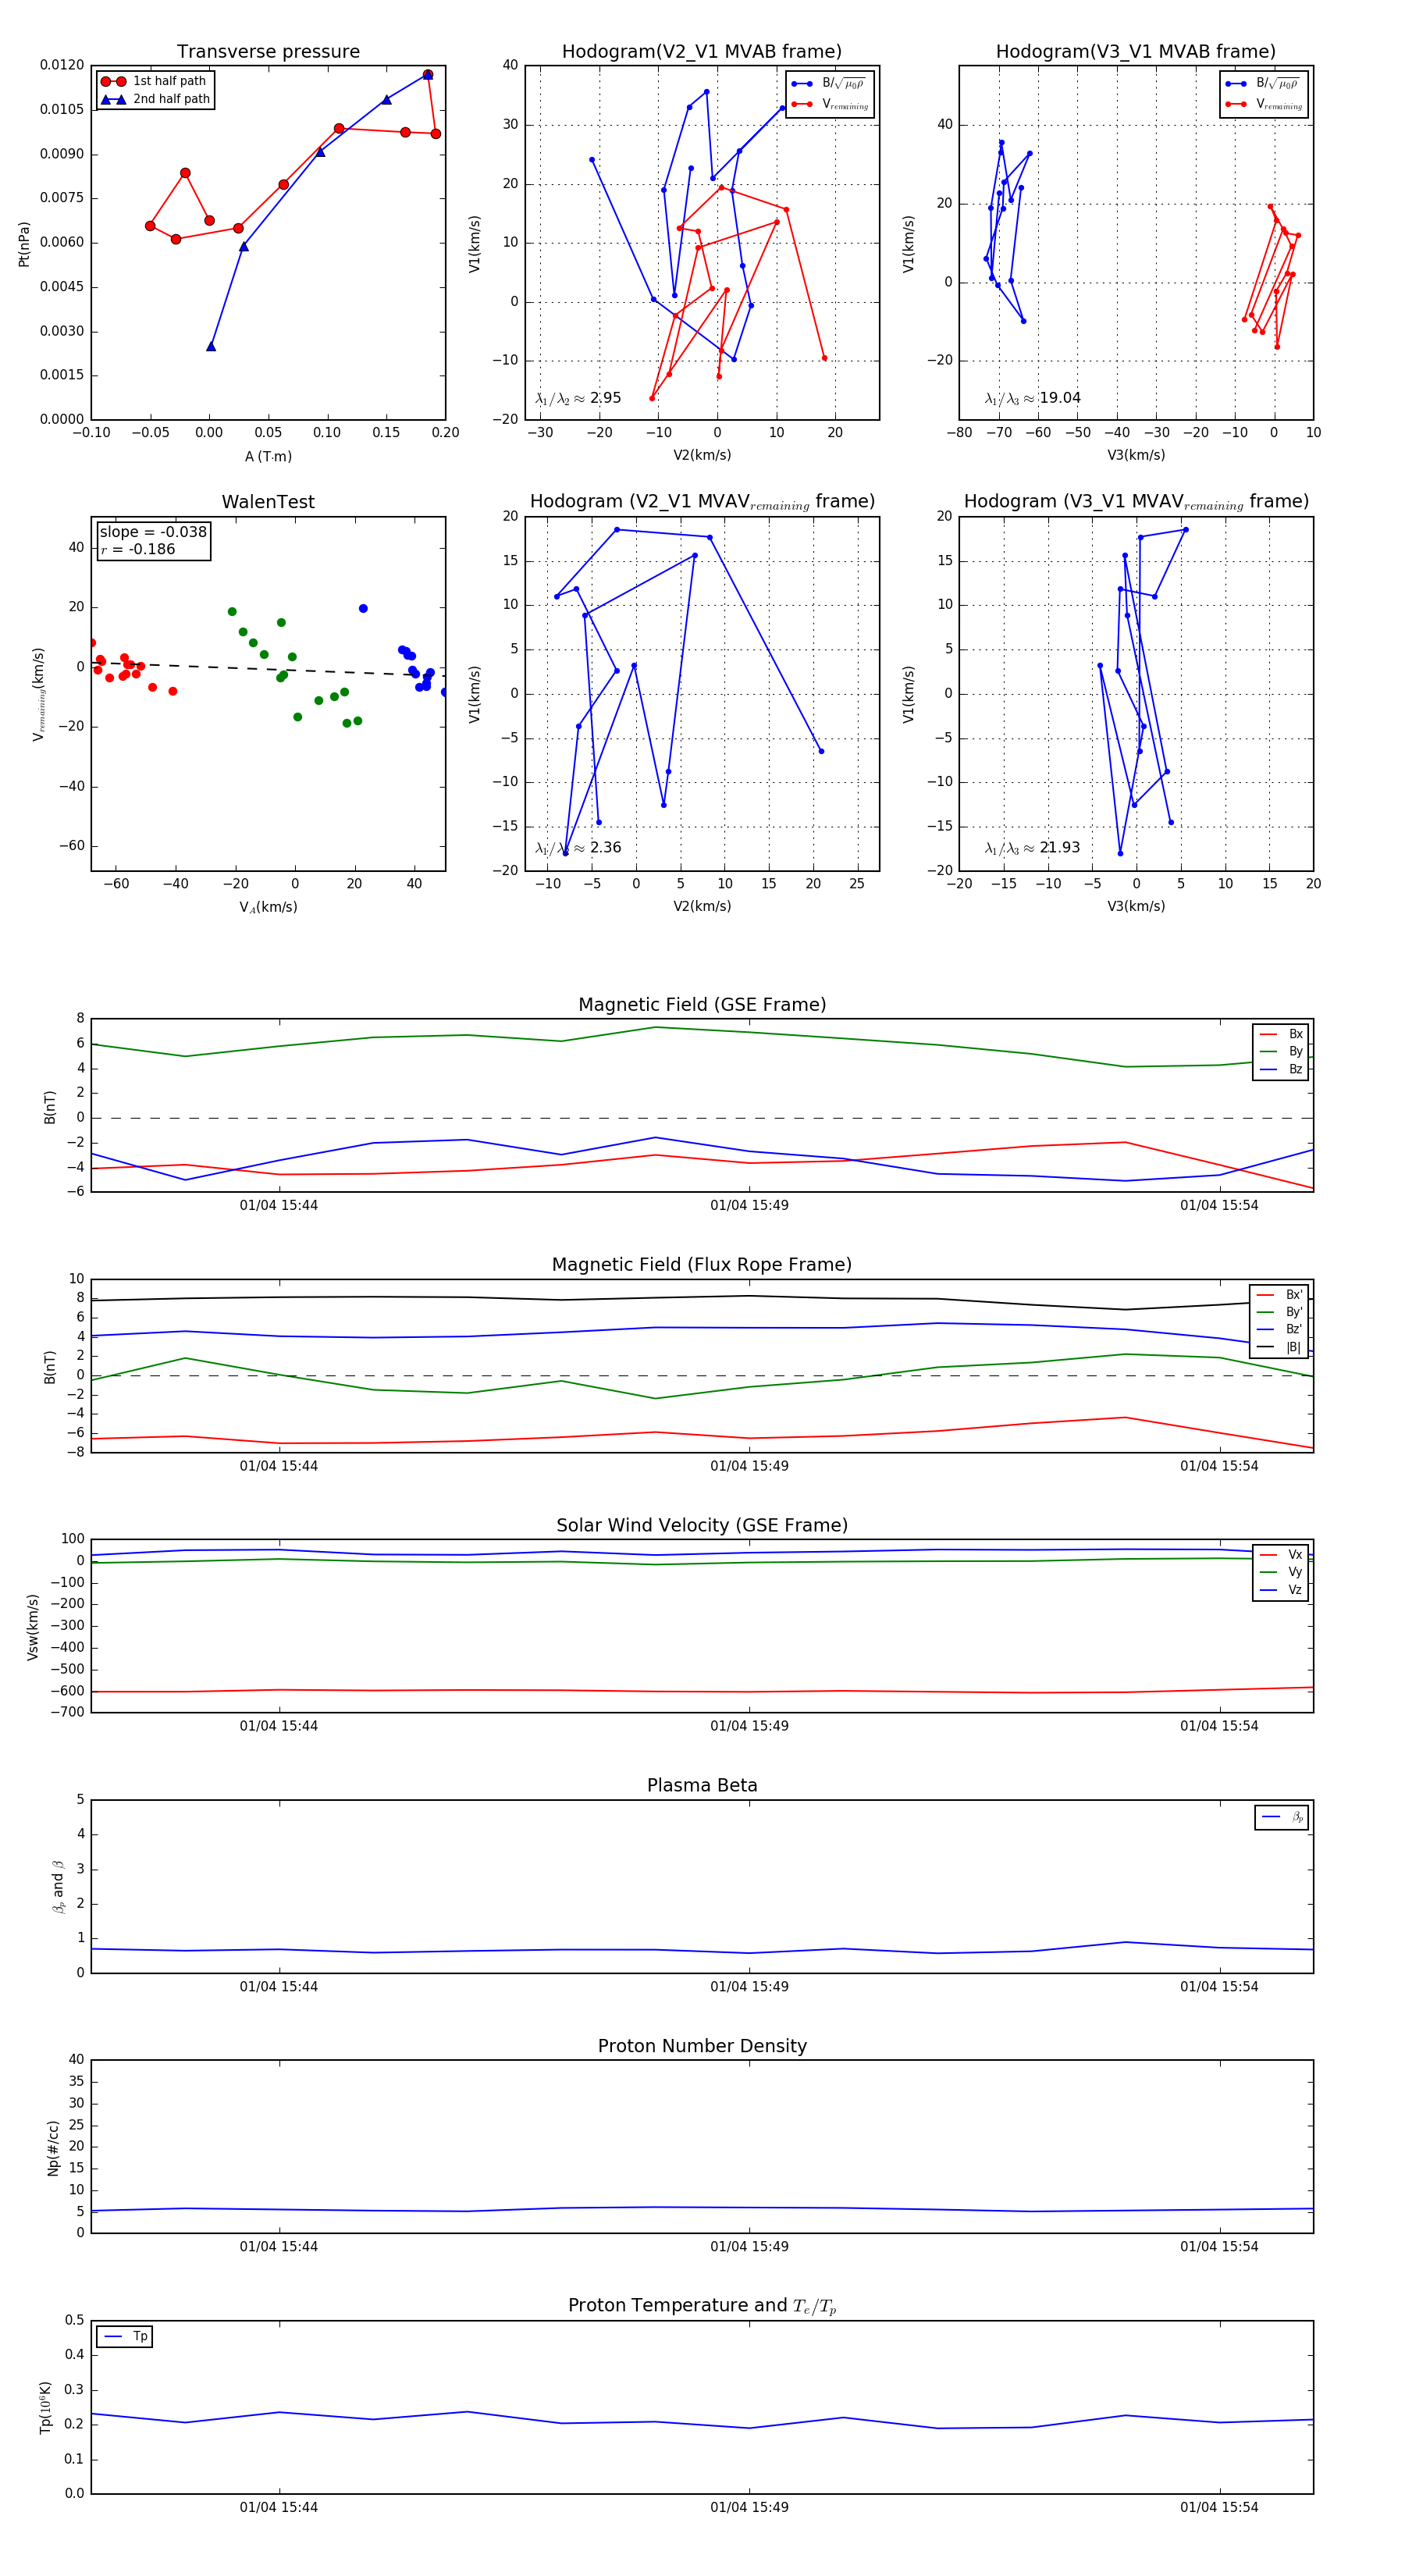Click the 'Vz' legend entry
Viewport: 1405px width, 2576px height.
(x=1282, y=1590)
